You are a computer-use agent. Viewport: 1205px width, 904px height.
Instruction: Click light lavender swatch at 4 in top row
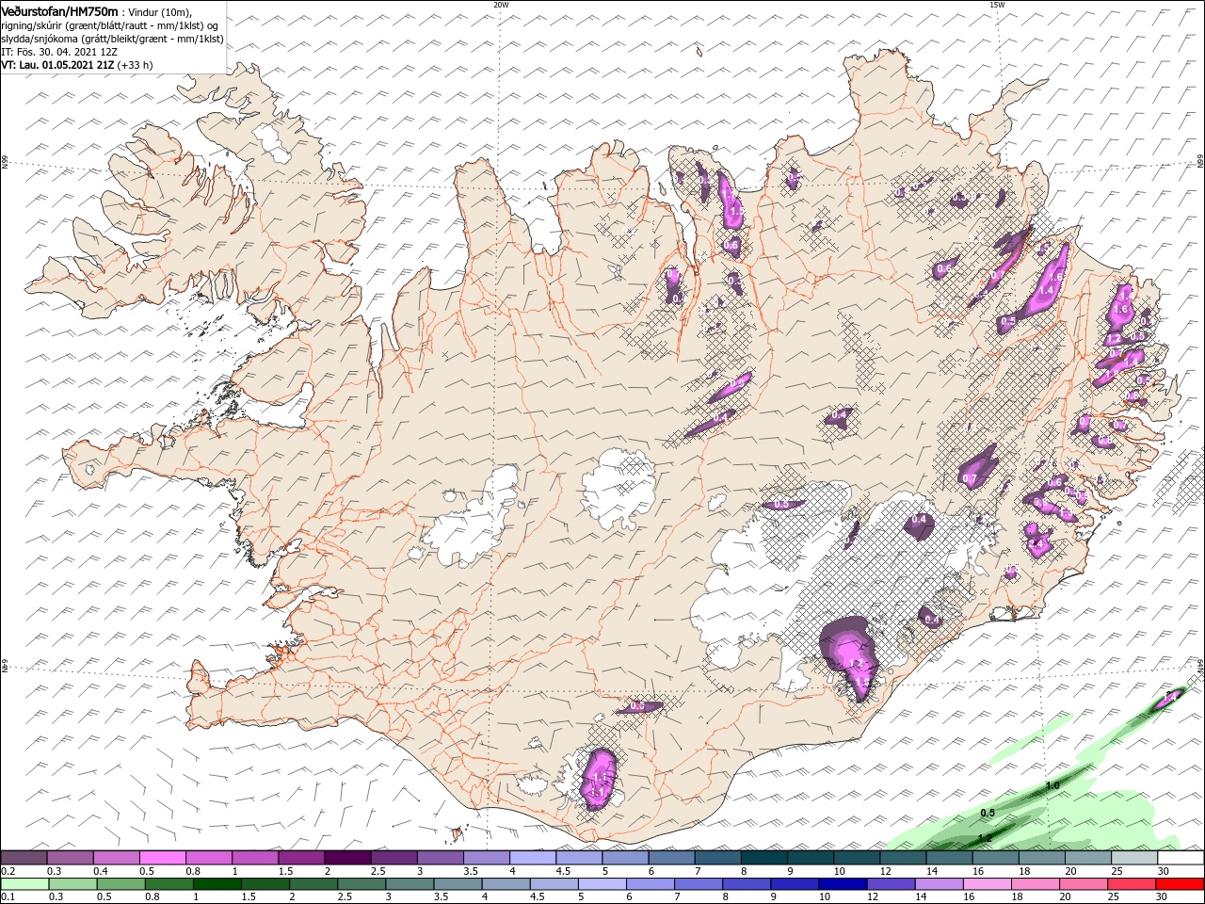[533, 858]
